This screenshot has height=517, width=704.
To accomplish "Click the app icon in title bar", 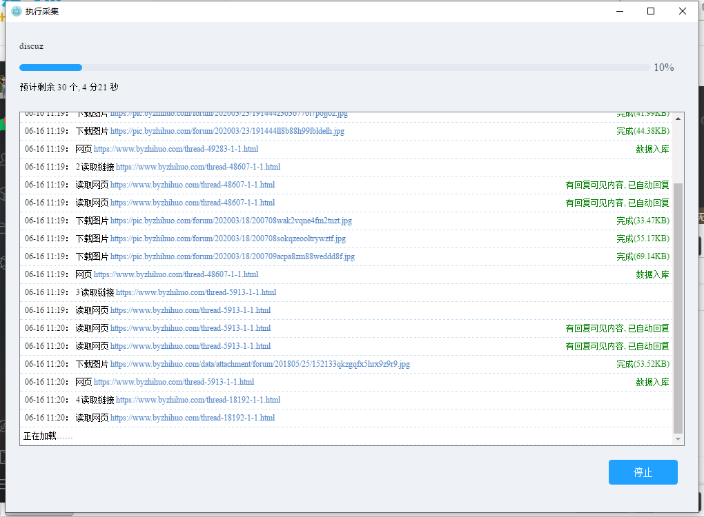I will click(x=17, y=11).
